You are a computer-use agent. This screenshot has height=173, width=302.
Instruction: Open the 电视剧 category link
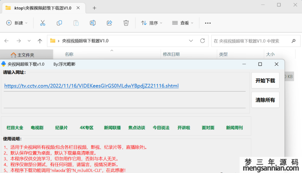point(37,128)
